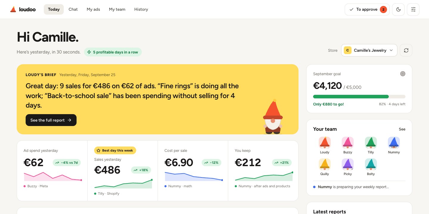Select Picky the purple gnome avatar
The height and width of the screenshot is (214, 429).
pyautogui.click(x=348, y=164)
